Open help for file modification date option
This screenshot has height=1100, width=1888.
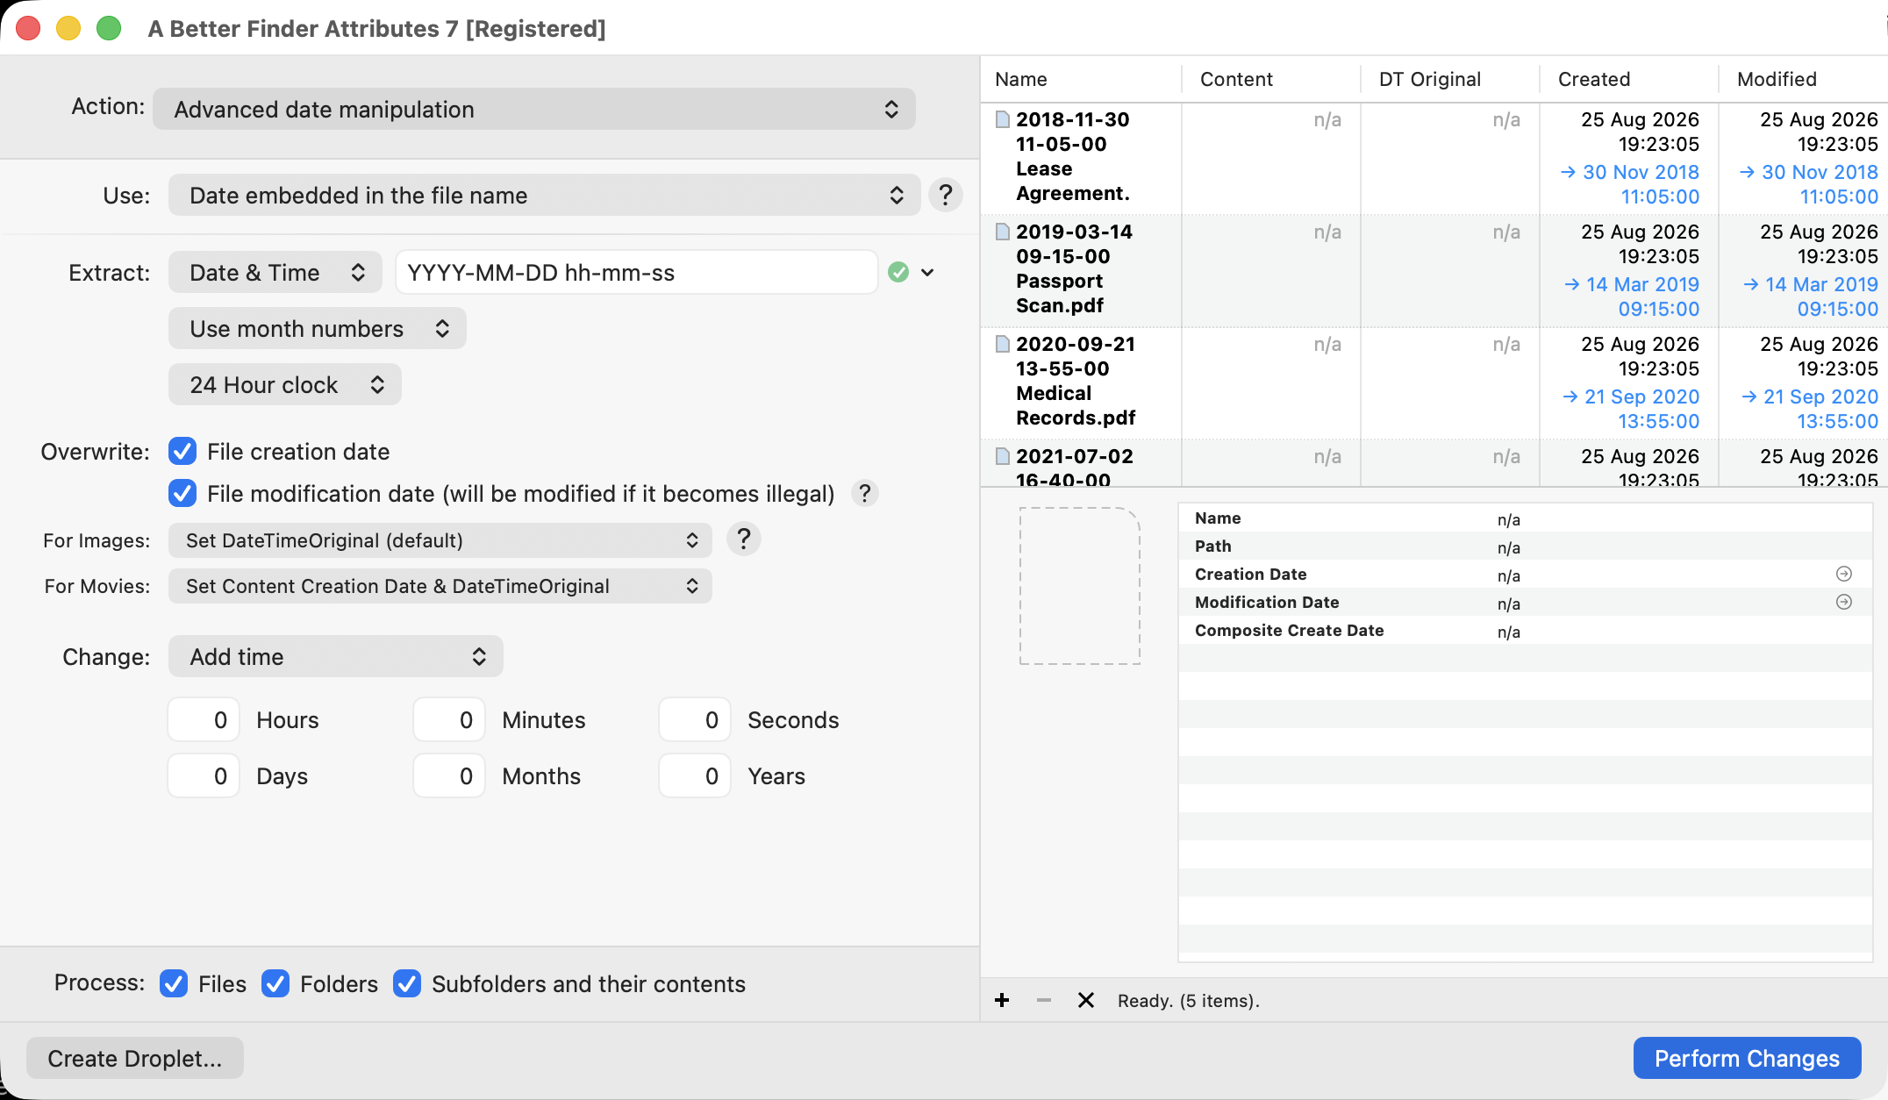pos(865,494)
